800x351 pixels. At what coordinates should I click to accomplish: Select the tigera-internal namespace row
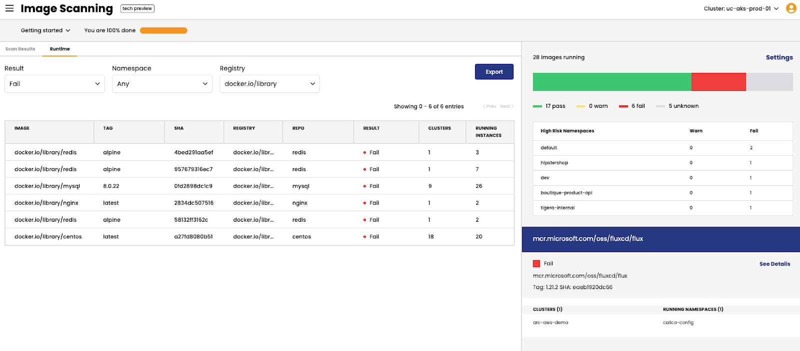click(663, 208)
